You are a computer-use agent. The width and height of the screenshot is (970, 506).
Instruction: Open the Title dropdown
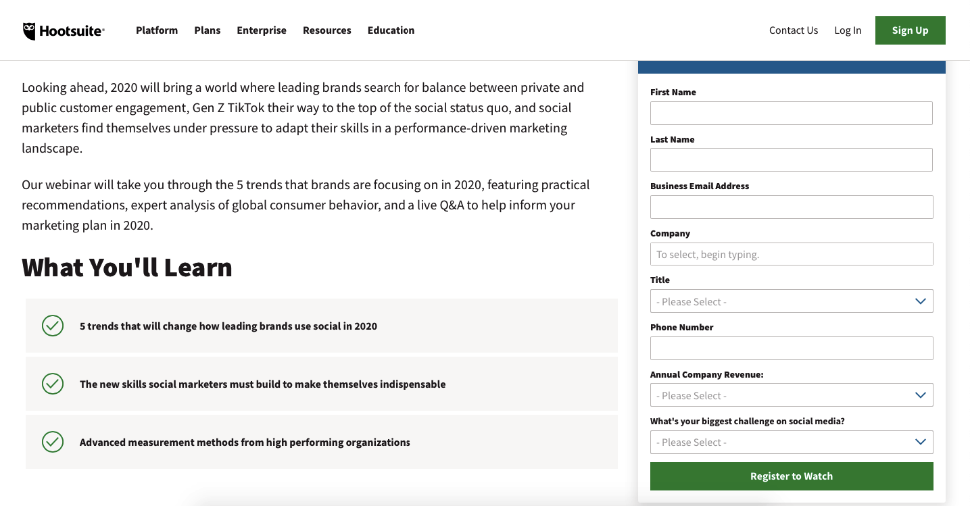(791, 301)
